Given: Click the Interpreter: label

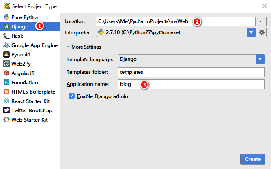Looking at the screenshot, I should (78, 33).
